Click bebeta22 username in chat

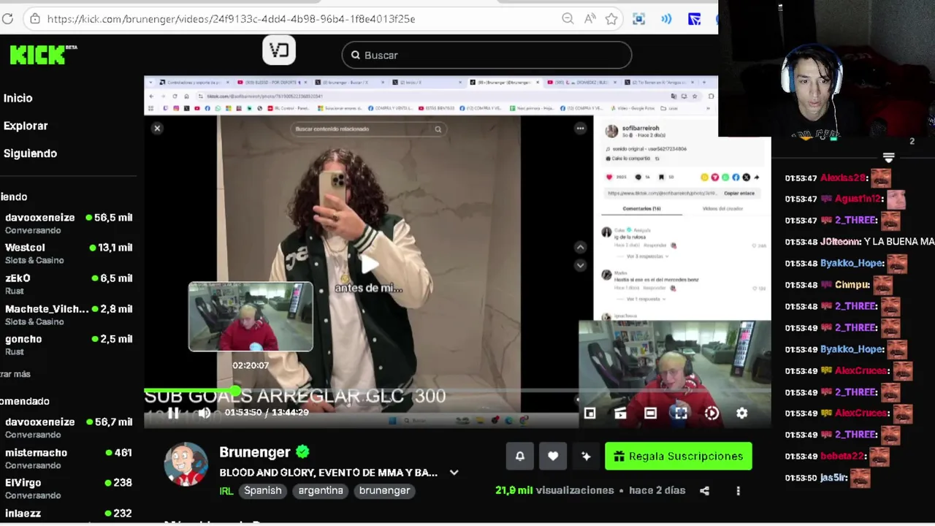pyautogui.click(x=842, y=457)
